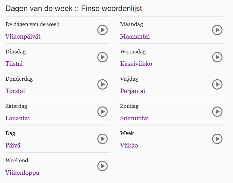The width and height of the screenshot is (233, 183).
Task: Select the word Sunnuntai
Action: pos(134,118)
